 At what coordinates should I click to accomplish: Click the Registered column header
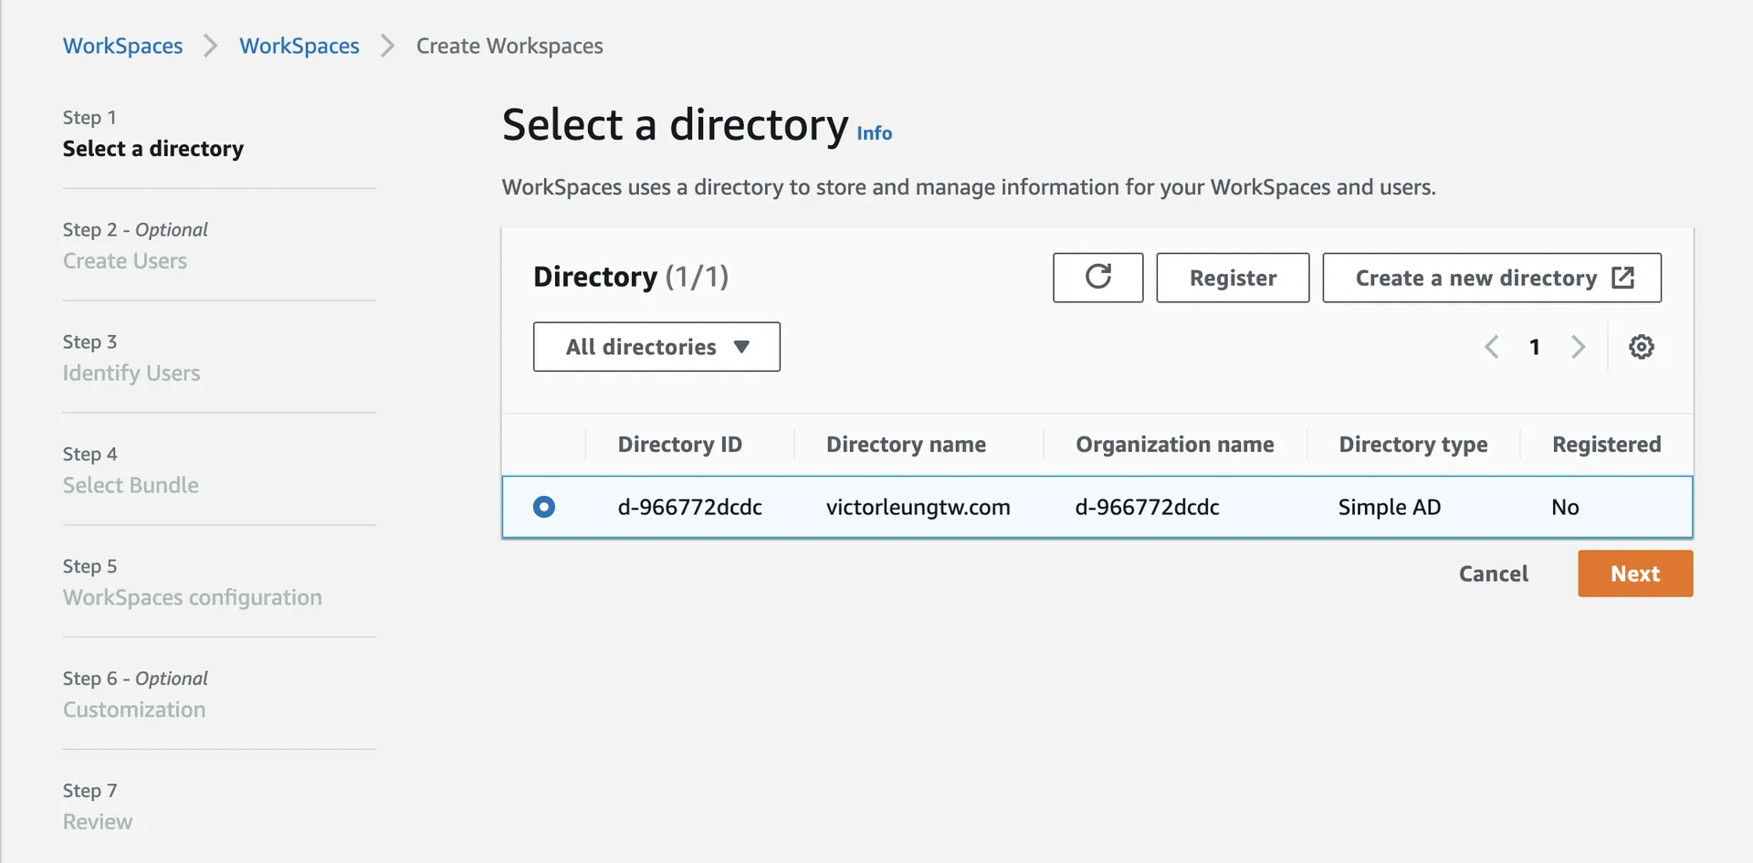1606,445
